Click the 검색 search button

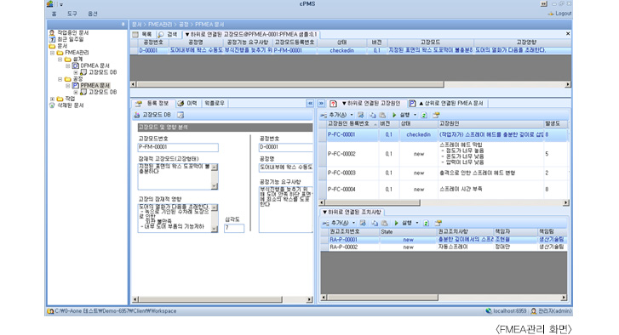click(169, 35)
